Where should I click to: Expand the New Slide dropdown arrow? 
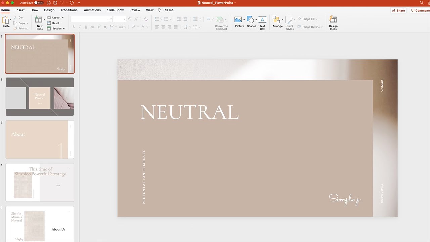(44, 20)
